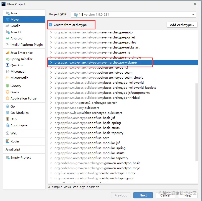The height and width of the screenshot is (201, 202).
Task: Click the Android robot icon
Action: click(x=8, y=38)
